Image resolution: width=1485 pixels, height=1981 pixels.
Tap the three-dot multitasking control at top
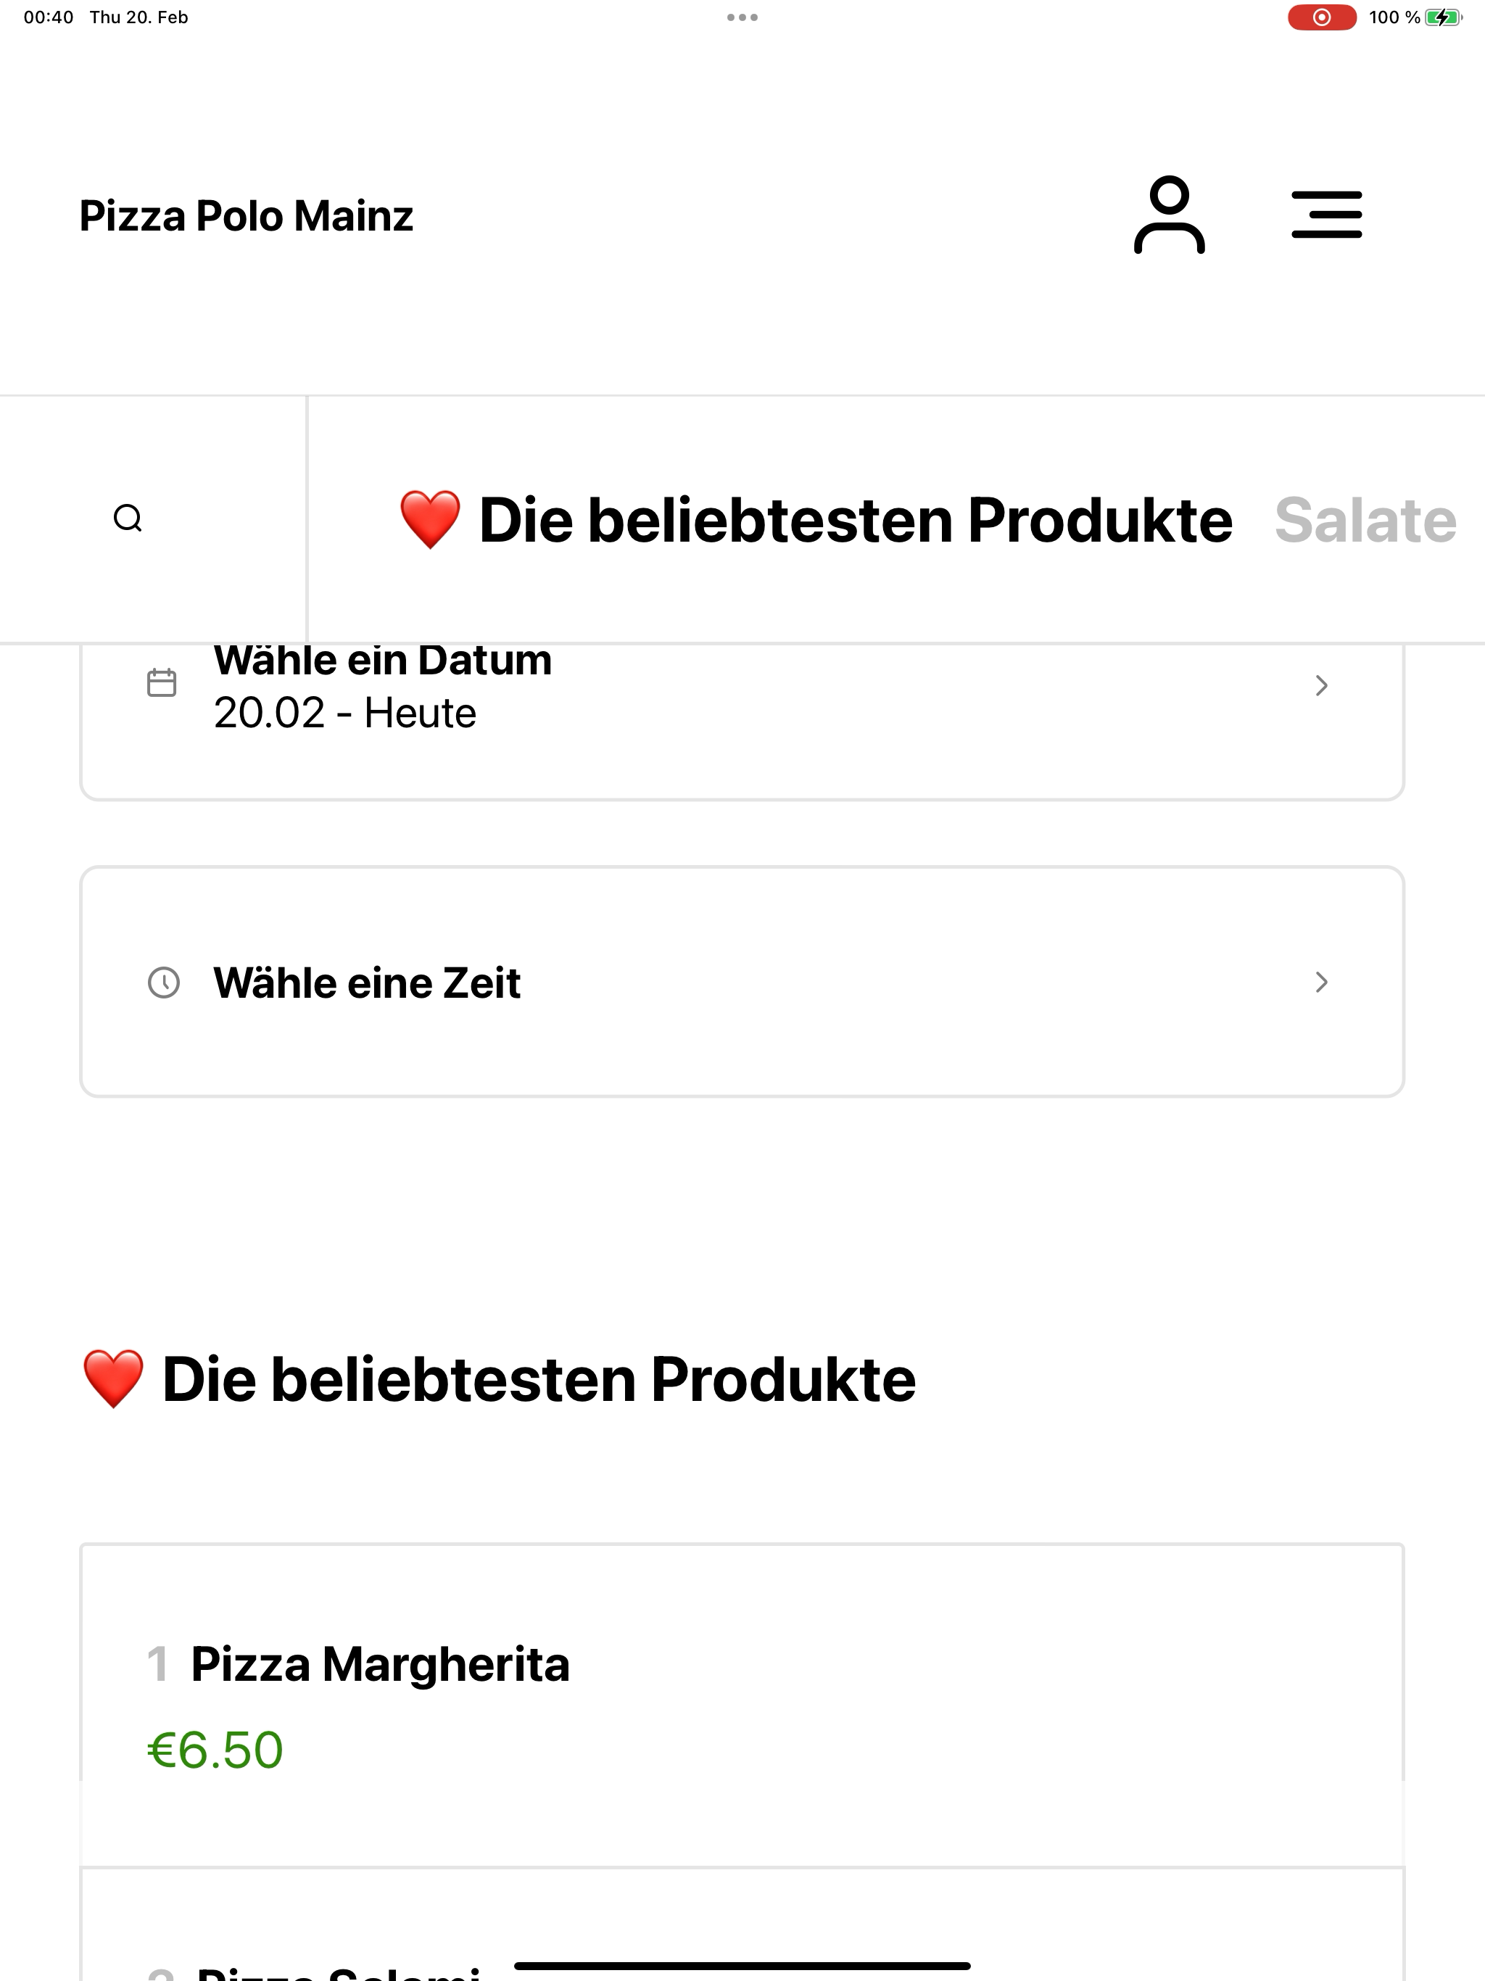point(742,17)
